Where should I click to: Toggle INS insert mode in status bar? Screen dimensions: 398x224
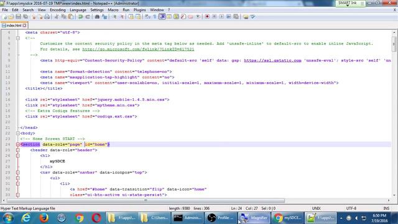386,208
